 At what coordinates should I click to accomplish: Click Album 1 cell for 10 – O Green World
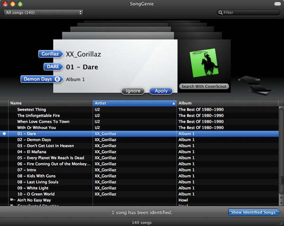228,194
